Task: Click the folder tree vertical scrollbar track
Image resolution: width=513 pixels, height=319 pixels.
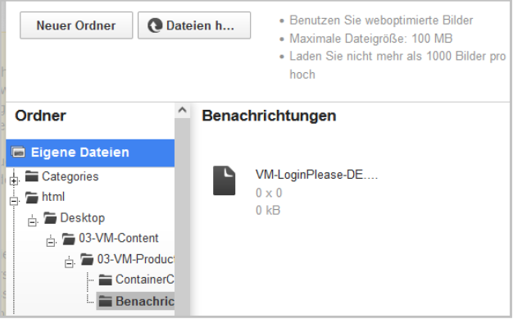Action: coord(183,216)
